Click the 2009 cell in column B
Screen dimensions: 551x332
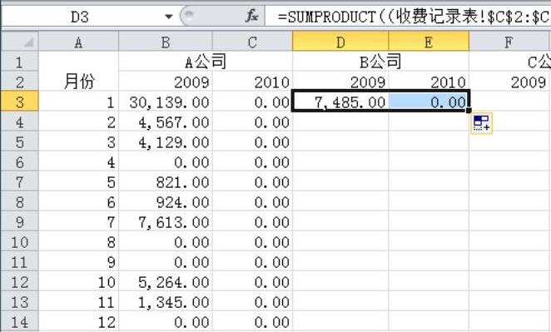[x=166, y=82]
